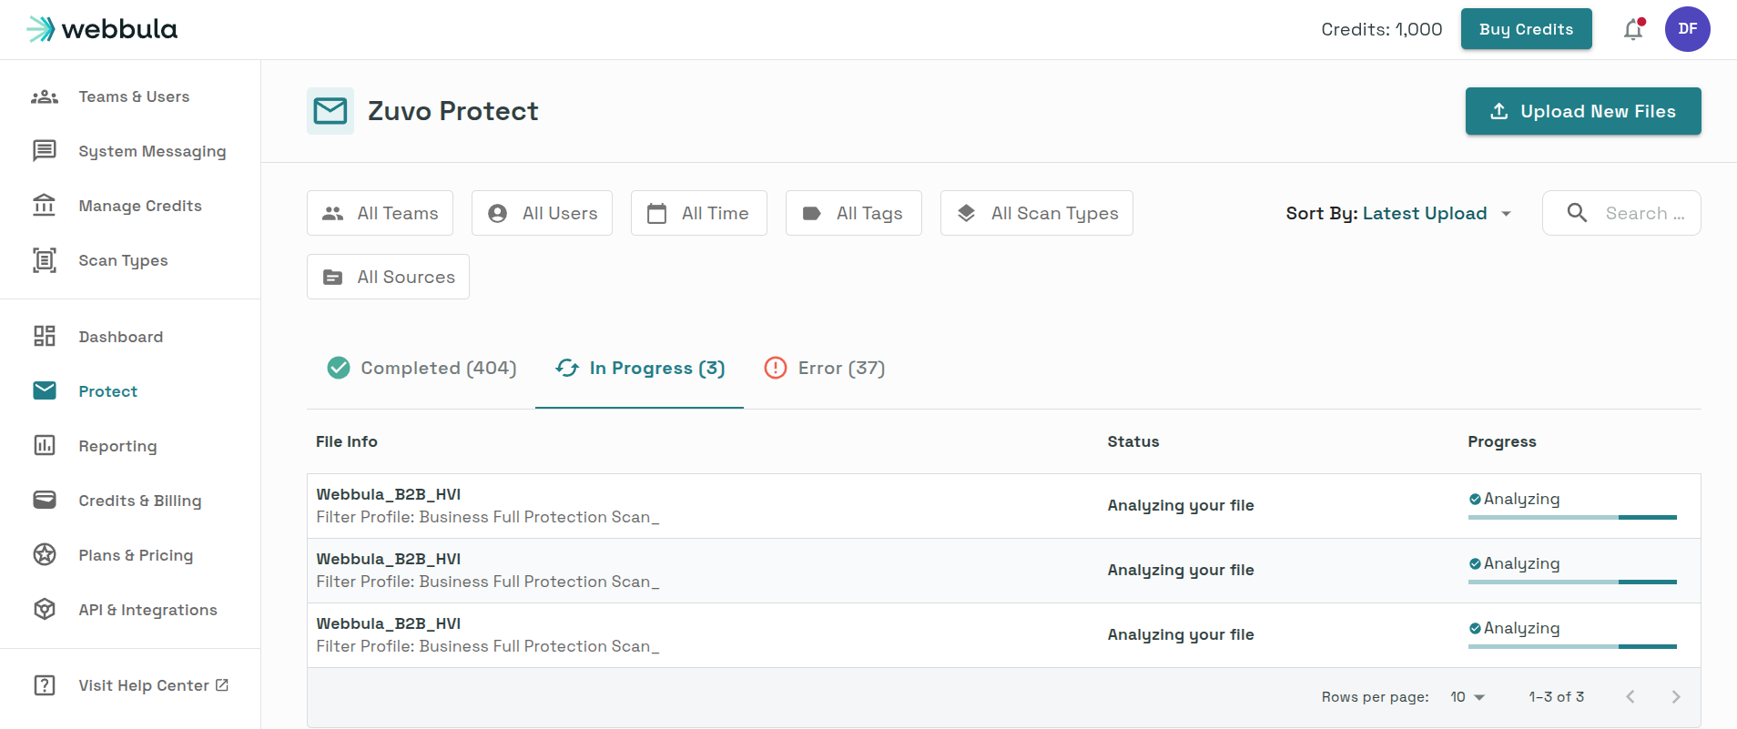This screenshot has width=1737, height=729.
Task: Switch to the Completed (404) tab
Action: pos(422,368)
